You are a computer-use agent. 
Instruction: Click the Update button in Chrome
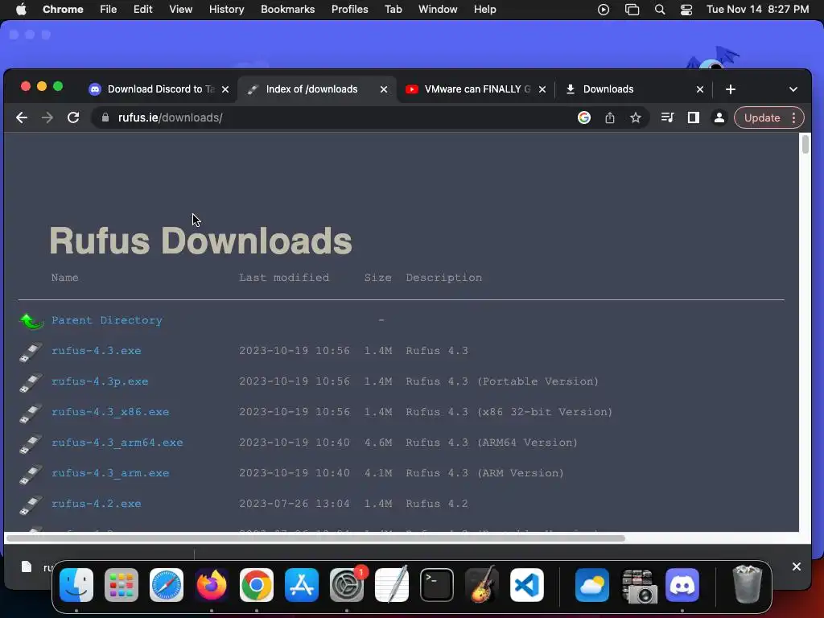(761, 117)
